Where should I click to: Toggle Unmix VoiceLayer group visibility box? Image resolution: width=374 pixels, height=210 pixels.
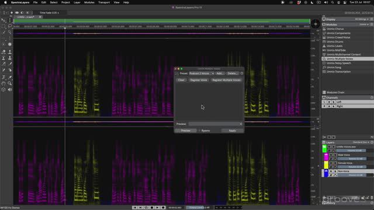[329, 146]
